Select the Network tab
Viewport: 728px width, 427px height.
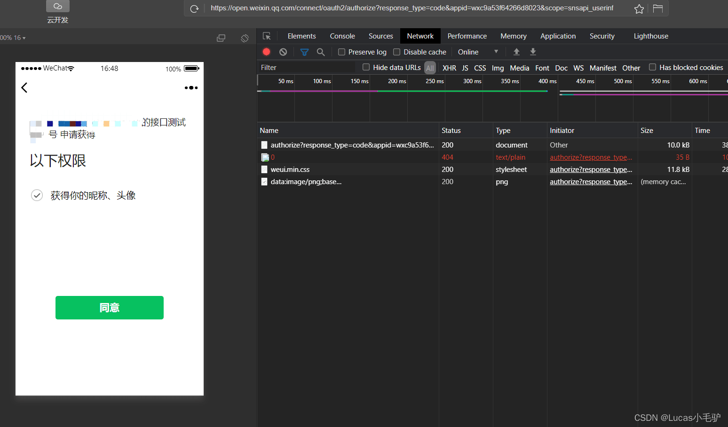click(420, 36)
